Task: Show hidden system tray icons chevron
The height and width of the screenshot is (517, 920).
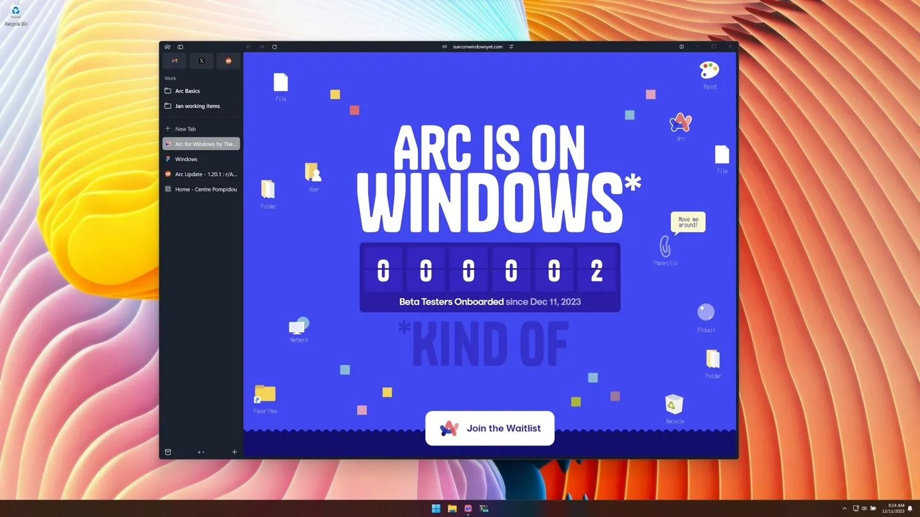Action: [844, 509]
